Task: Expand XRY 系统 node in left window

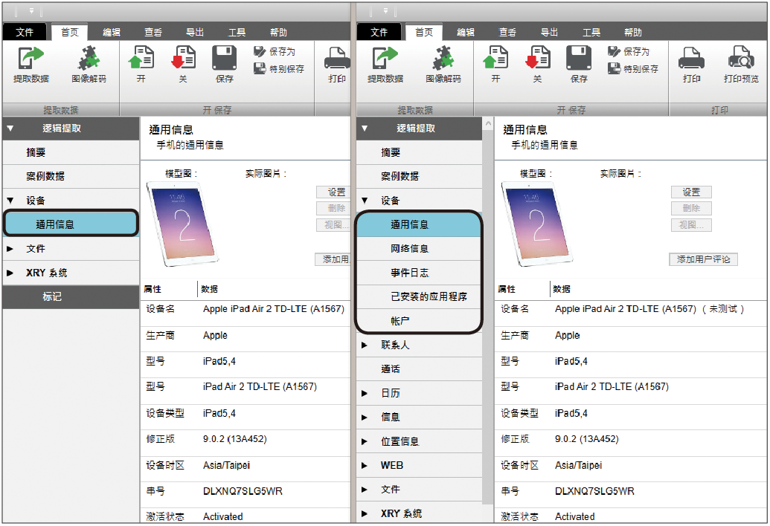Action: [x=10, y=273]
